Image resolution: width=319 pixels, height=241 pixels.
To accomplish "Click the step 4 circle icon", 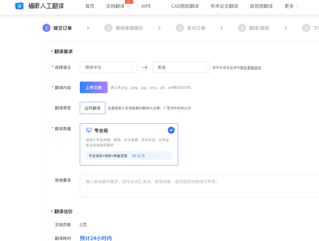I will click(242, 28).
